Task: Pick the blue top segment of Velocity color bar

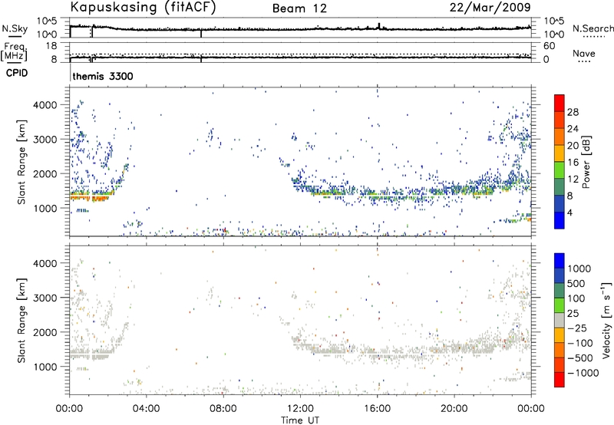Action: tap(560, 261)
